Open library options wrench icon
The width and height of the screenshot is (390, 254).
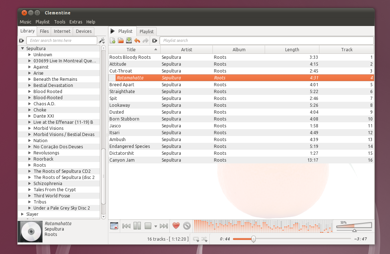(102, 40)
